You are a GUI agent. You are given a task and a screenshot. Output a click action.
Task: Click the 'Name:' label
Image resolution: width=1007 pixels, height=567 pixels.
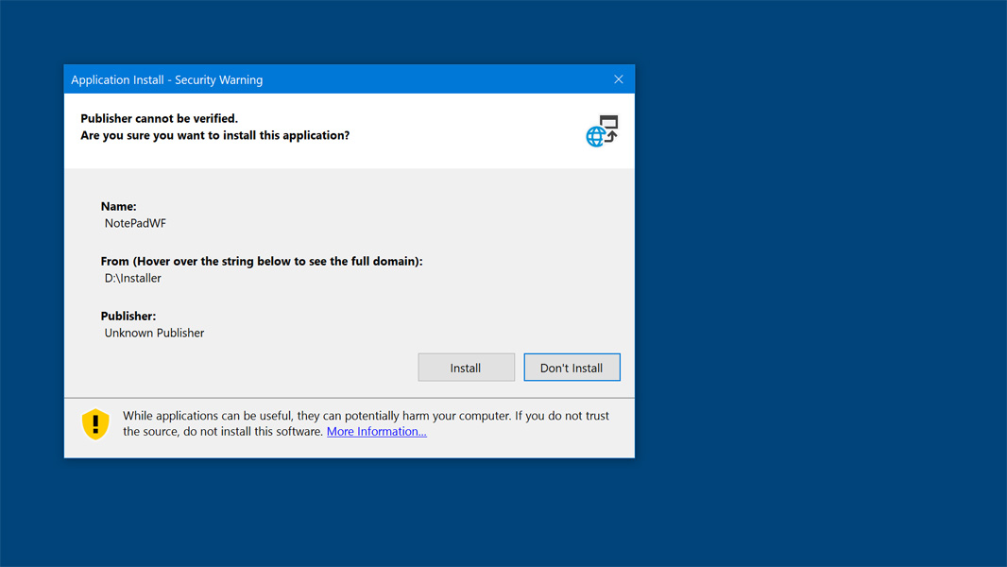pyautogui.click(x=119, y=206)
